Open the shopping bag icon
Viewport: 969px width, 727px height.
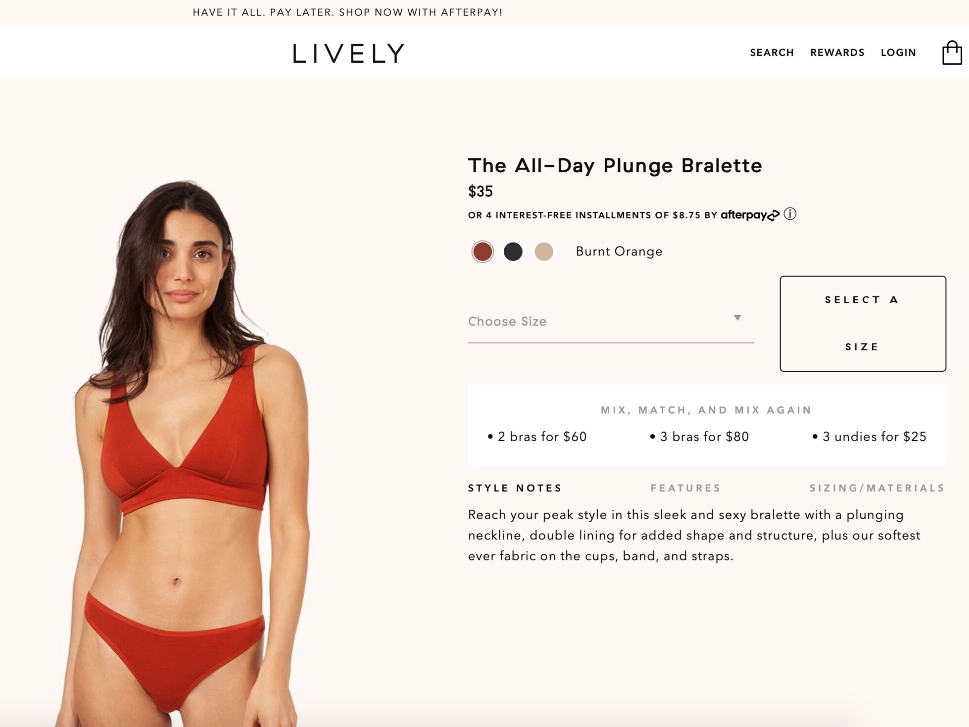click(952, 52)
